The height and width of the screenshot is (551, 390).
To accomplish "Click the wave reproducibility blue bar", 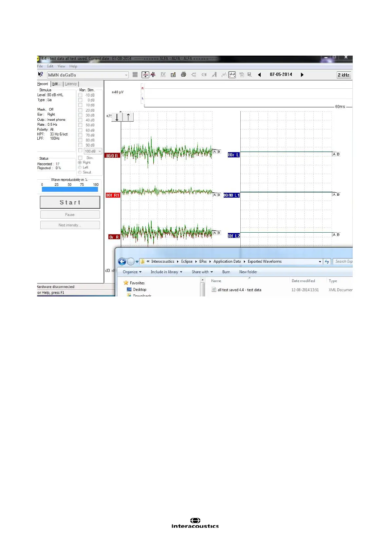I will click(70, 189).
